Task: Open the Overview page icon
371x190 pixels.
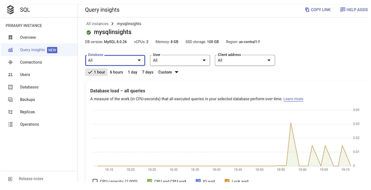Action: [11, 38]
